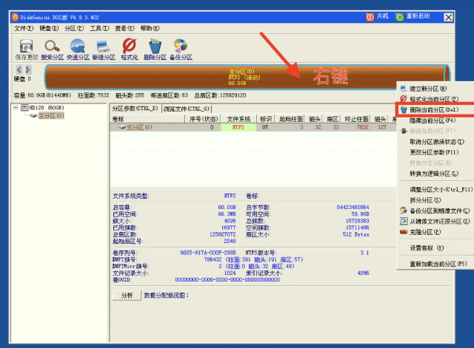
Task: Select the 主分区(0) row in partition table
Action: [253, 127]
